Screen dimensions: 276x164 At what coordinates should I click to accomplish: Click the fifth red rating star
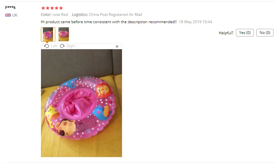coord(61,8)
